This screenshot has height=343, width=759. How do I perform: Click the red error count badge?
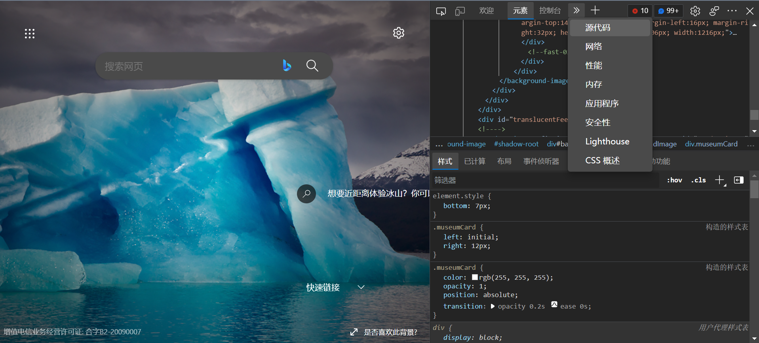640,11
